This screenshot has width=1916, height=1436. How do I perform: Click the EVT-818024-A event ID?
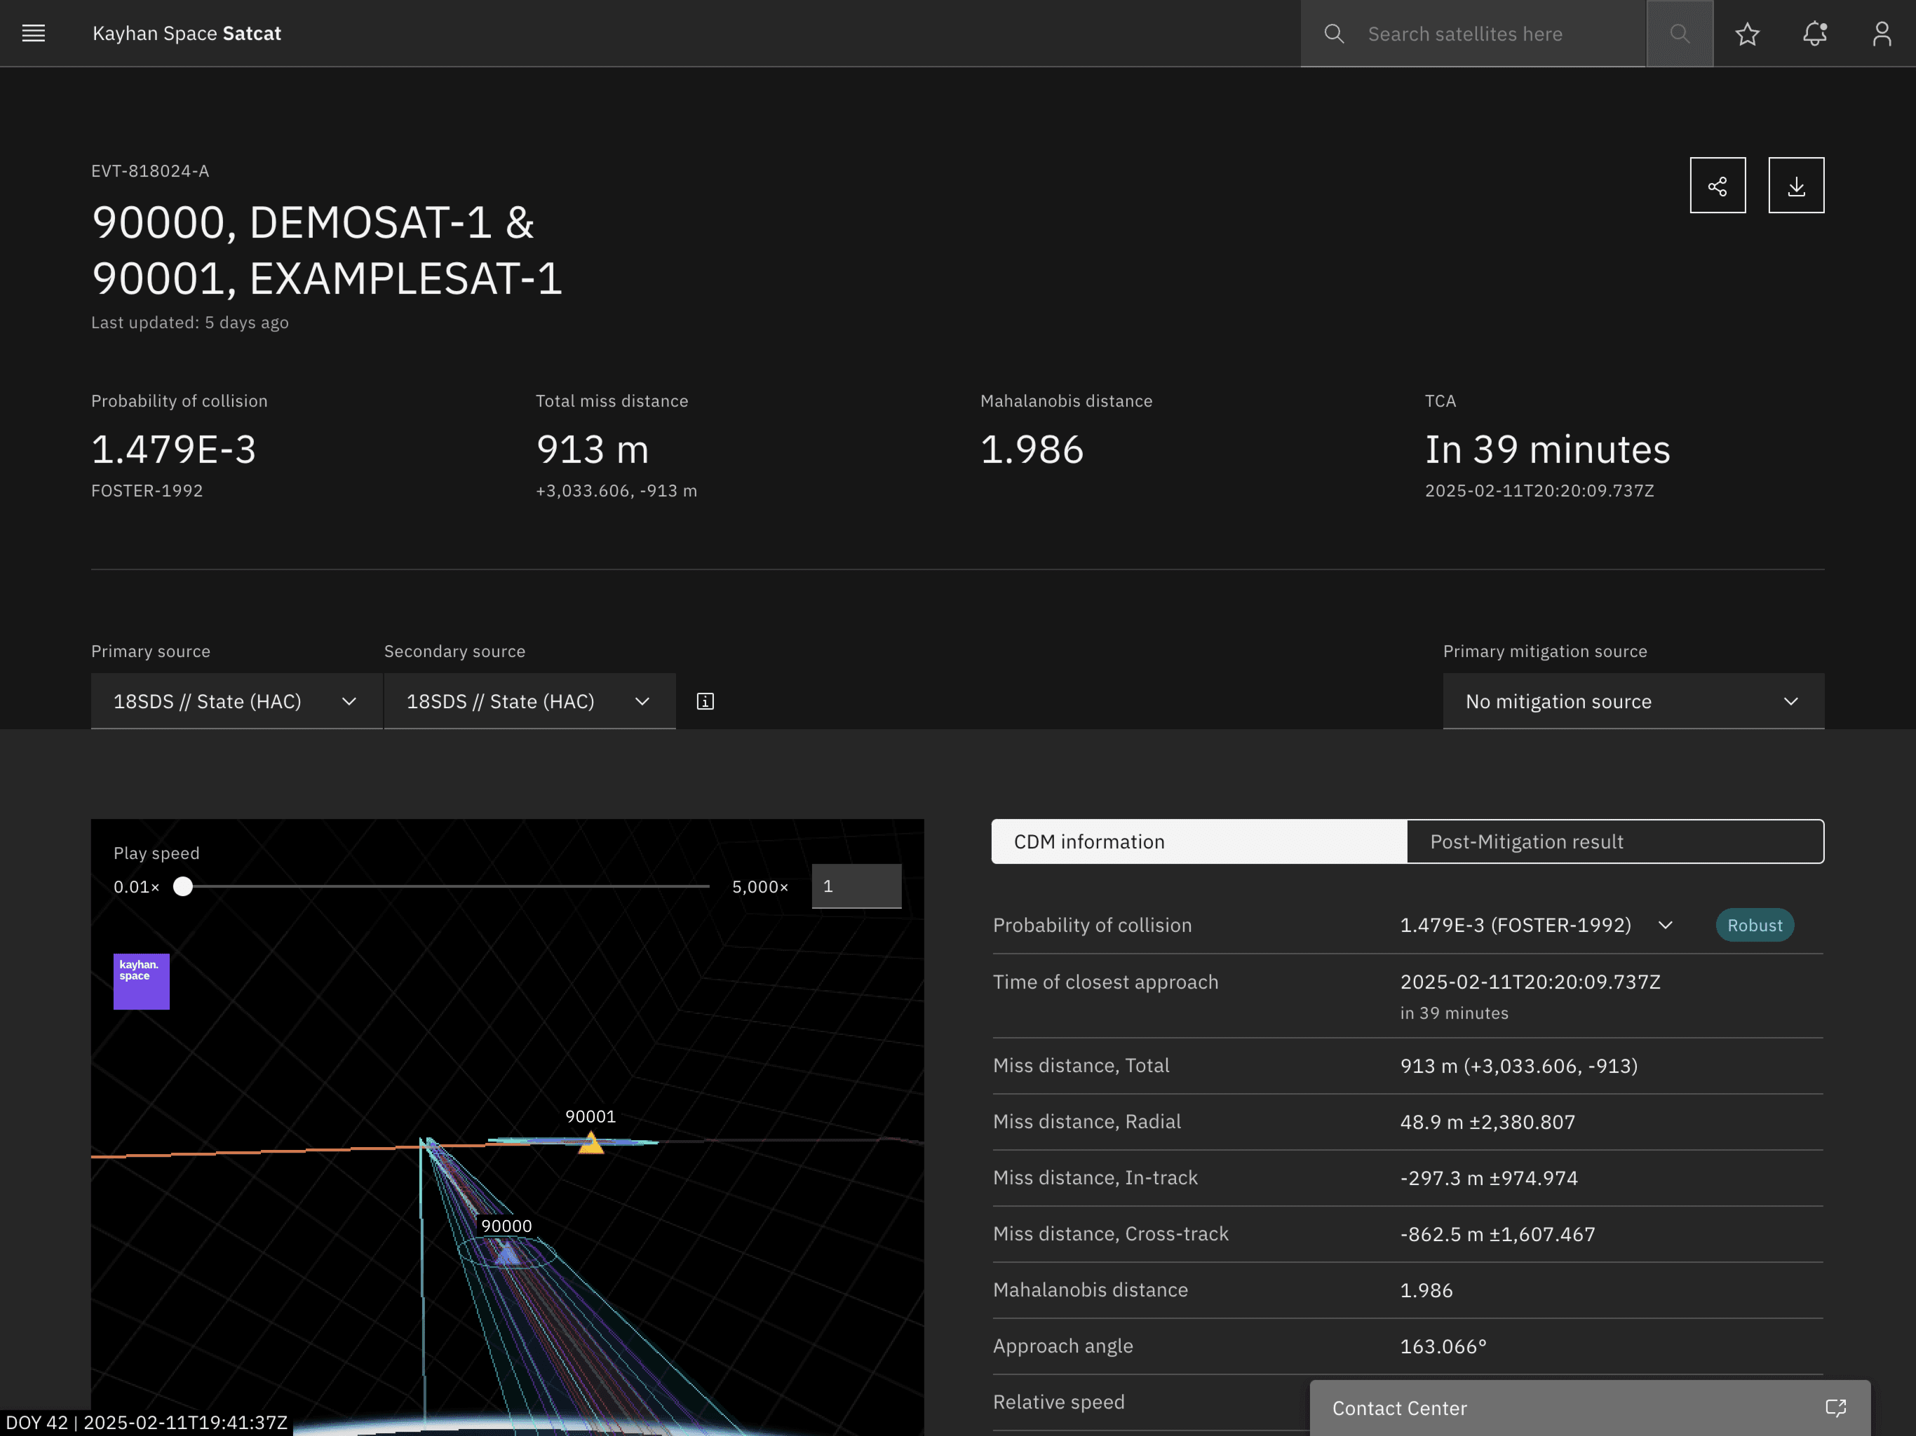[150, 170]
